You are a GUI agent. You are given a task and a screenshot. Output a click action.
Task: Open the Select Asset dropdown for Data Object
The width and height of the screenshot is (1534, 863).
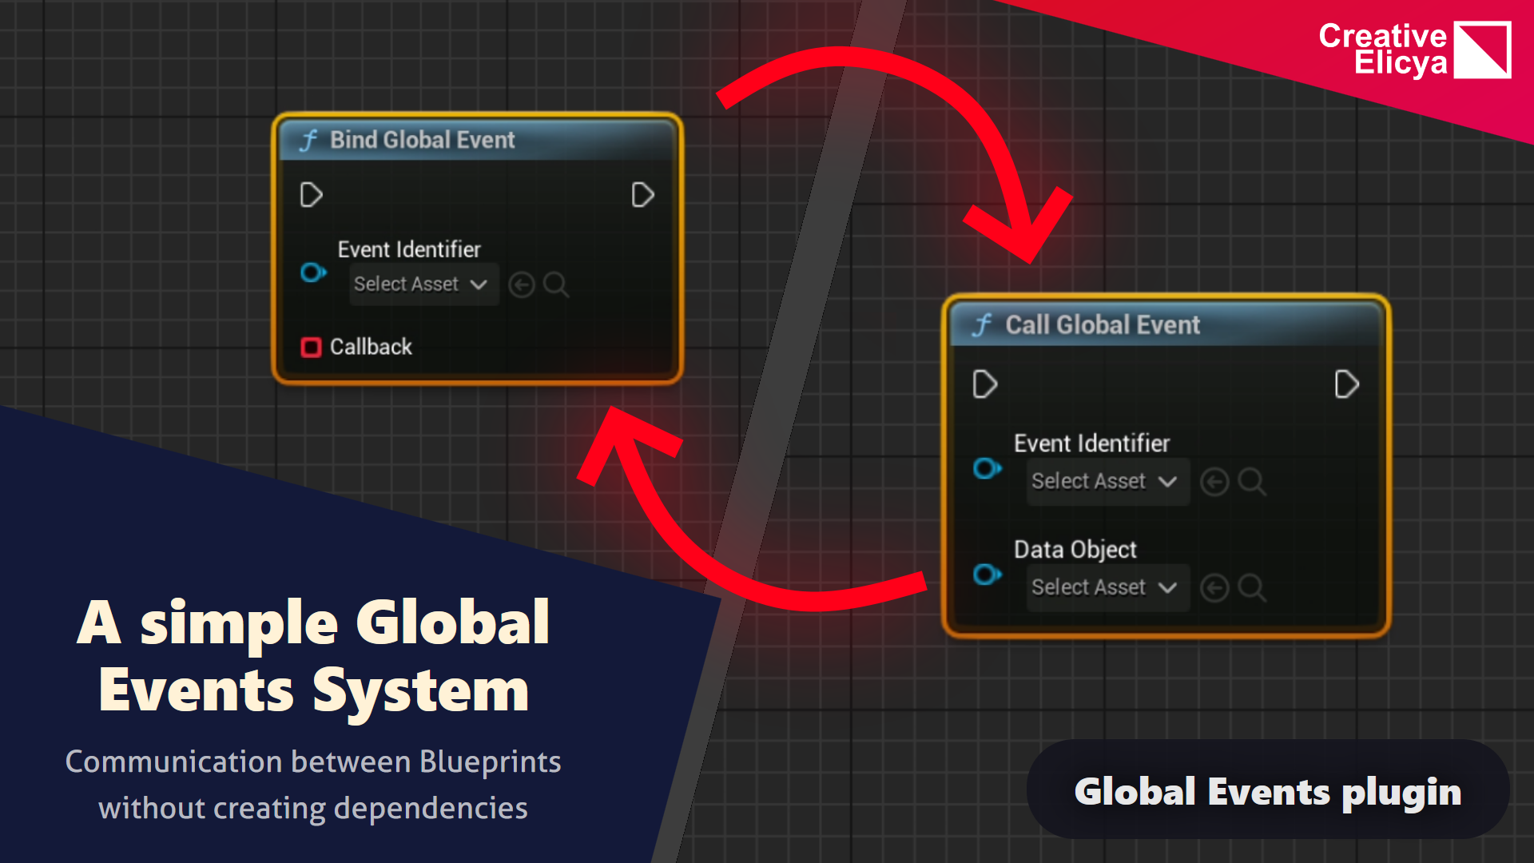1107,588
